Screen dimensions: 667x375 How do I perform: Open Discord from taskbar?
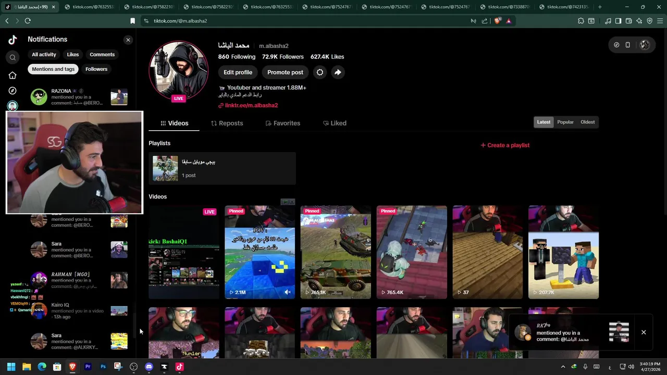pos(149,367)
